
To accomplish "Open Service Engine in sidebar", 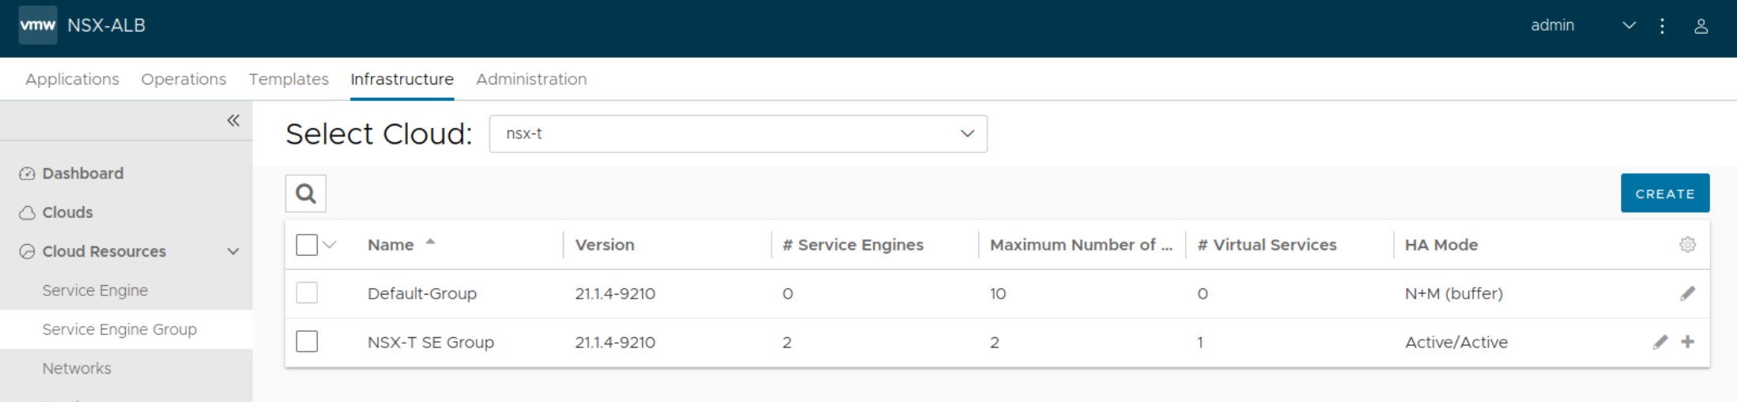I will tap(95, 291).
